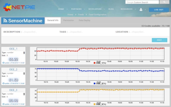Expand the HOME menu arrow
The height and width of the screenshot is (107, 171).
tap(67, 9)
